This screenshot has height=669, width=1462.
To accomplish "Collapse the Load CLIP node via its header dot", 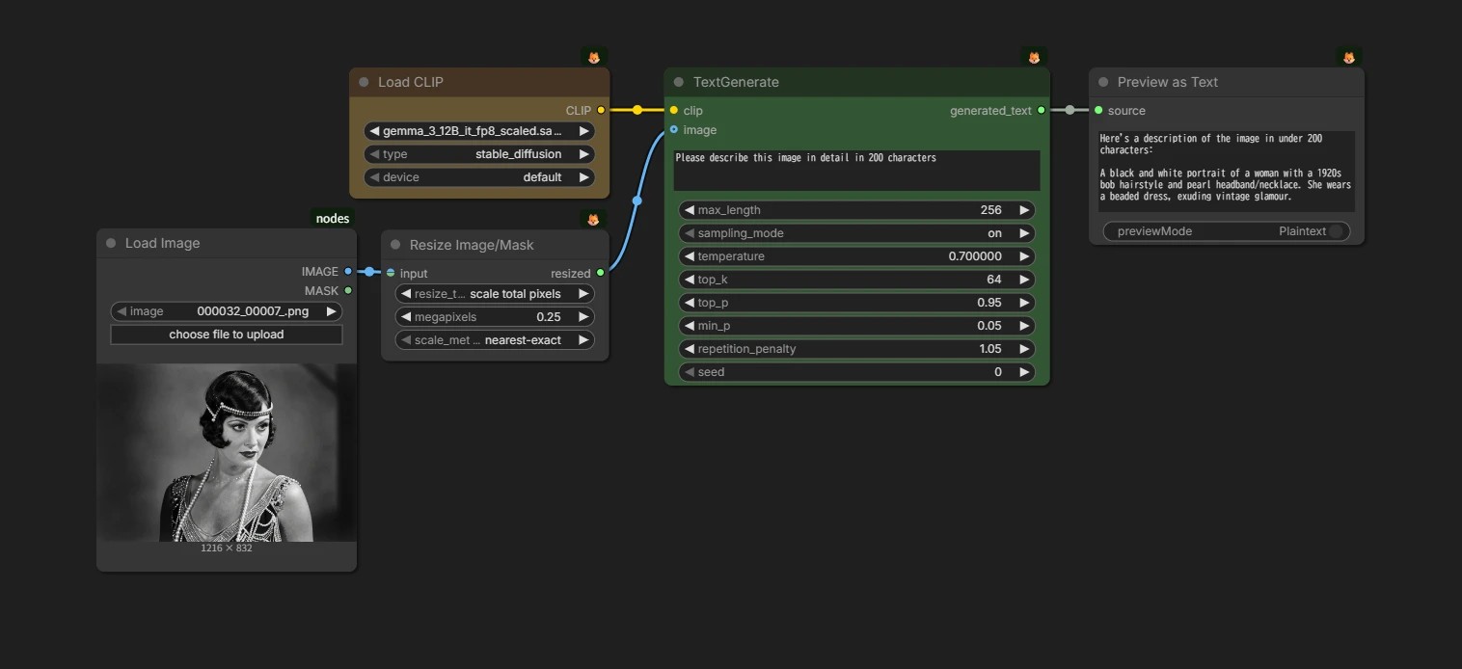I will 364,83.
